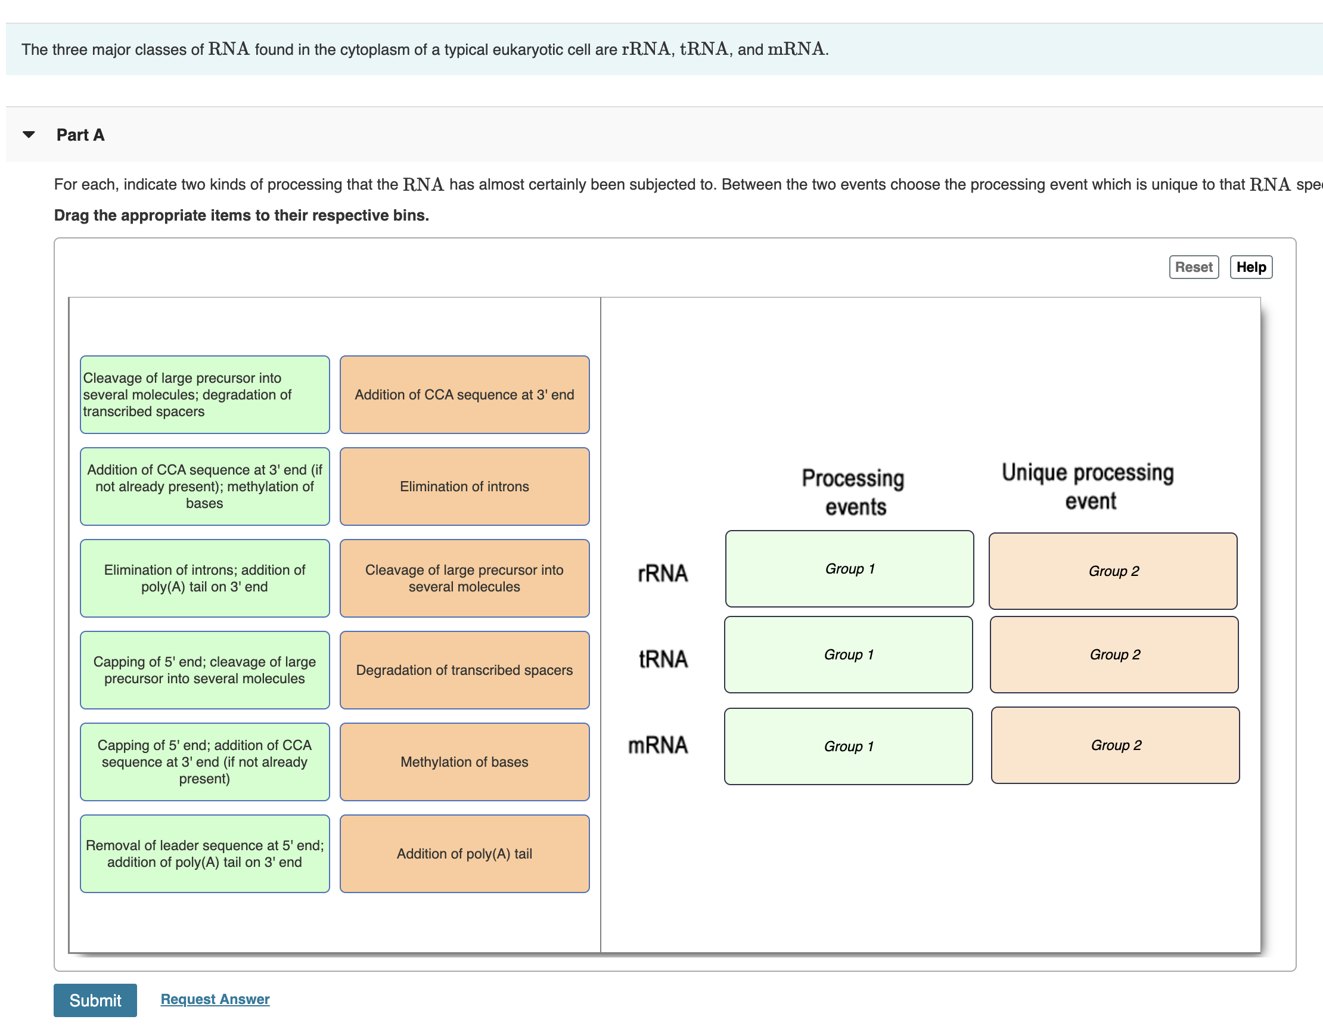Viewport: 1323px width, 1035px height.
Task: Open the Help button
Action: pyautogui.click(x=1251, y=267)
